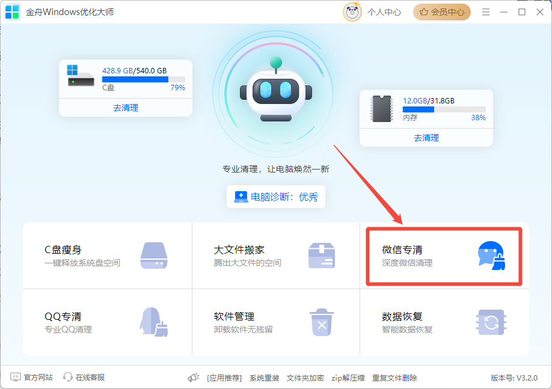Close the 金舟Windows优化大师 window
552x389 pixels.
(540, 12)
